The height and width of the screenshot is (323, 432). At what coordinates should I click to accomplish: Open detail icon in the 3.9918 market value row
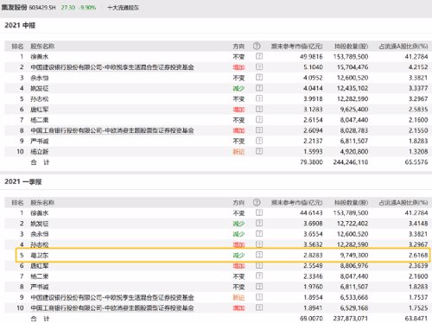(x=259, y=98)
